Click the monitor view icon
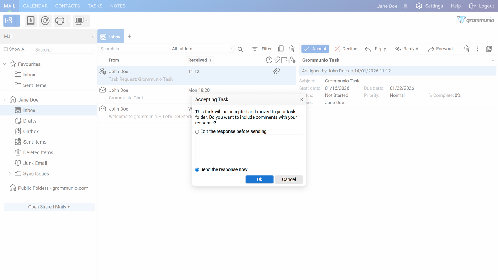This screenshot has height=280, width=498. 79,21
